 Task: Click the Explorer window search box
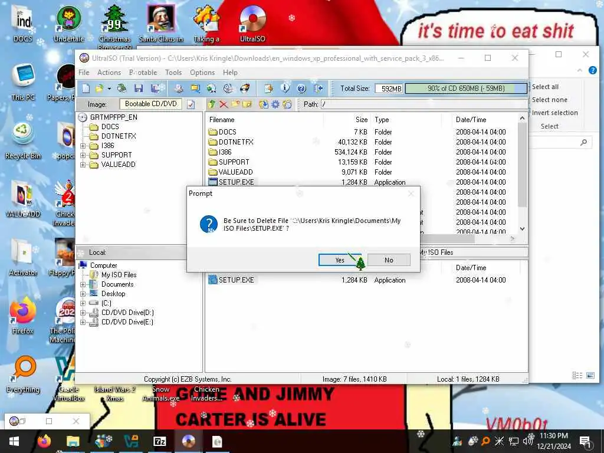click(x=559, y=143)
